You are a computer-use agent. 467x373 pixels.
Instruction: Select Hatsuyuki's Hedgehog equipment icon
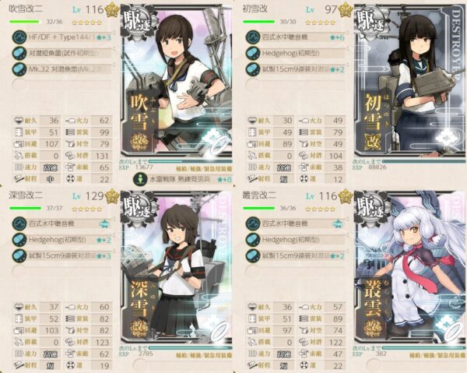pyautogui.click(x=253, y=53)
